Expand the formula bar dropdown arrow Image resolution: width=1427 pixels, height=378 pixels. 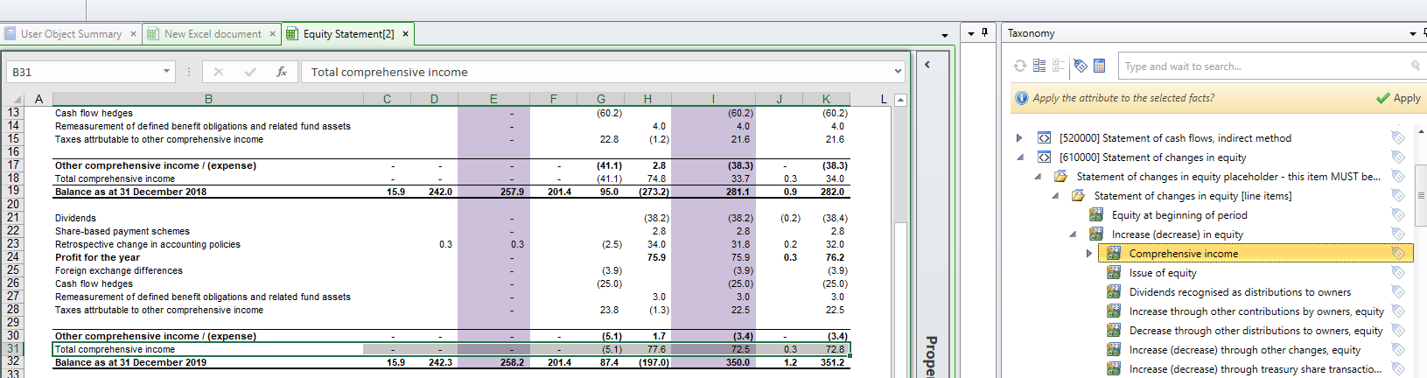coord(898,72)
